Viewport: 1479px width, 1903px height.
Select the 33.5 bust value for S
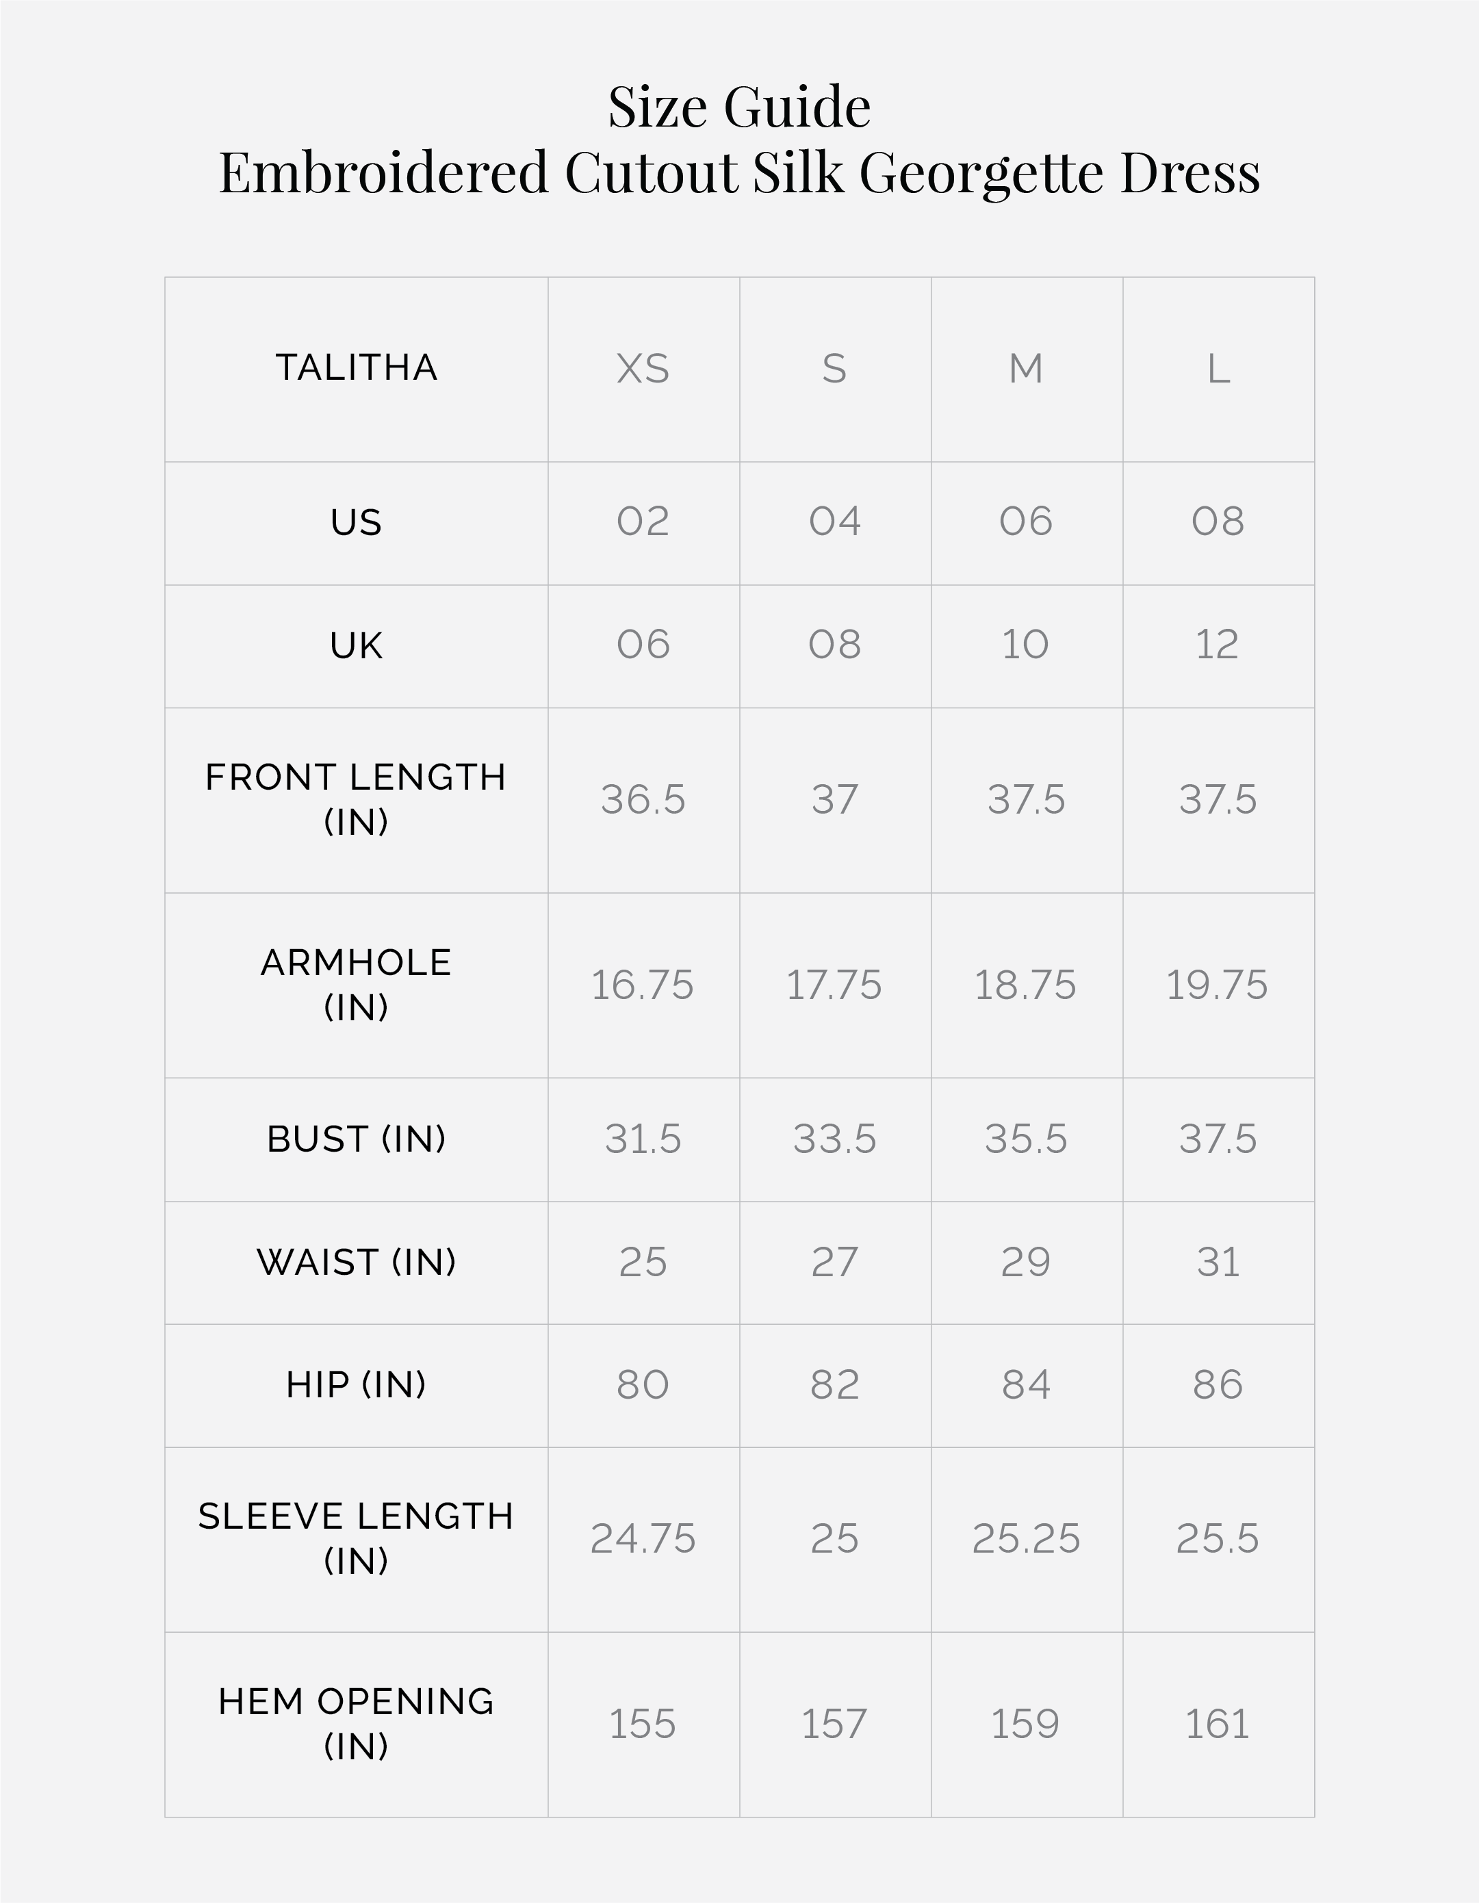click(835, 1139)
